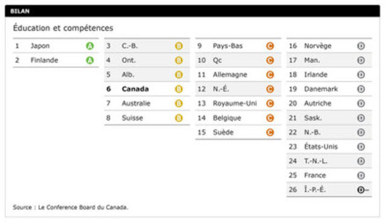Click the Royaume-Uni country name
The image size is (386, 223).
click(x=235, y=104)
